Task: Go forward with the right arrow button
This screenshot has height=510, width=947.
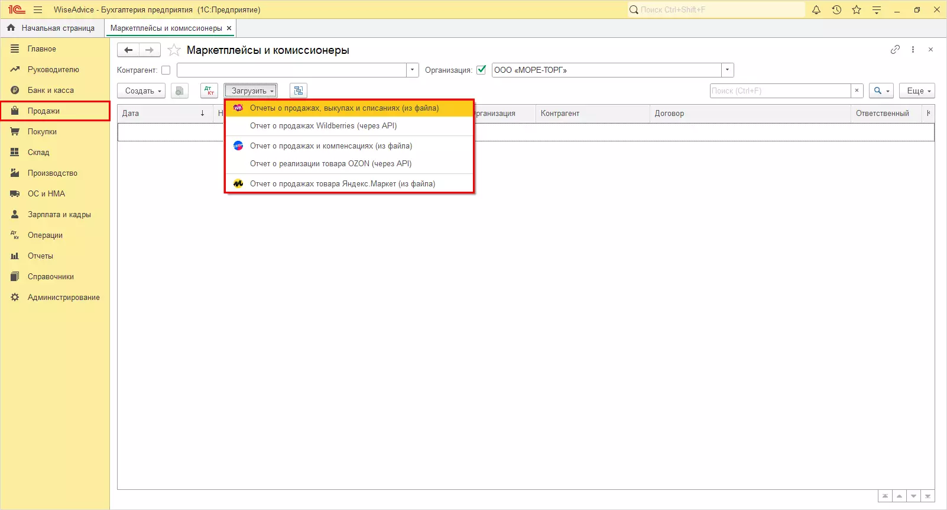Action: [150, 50]
